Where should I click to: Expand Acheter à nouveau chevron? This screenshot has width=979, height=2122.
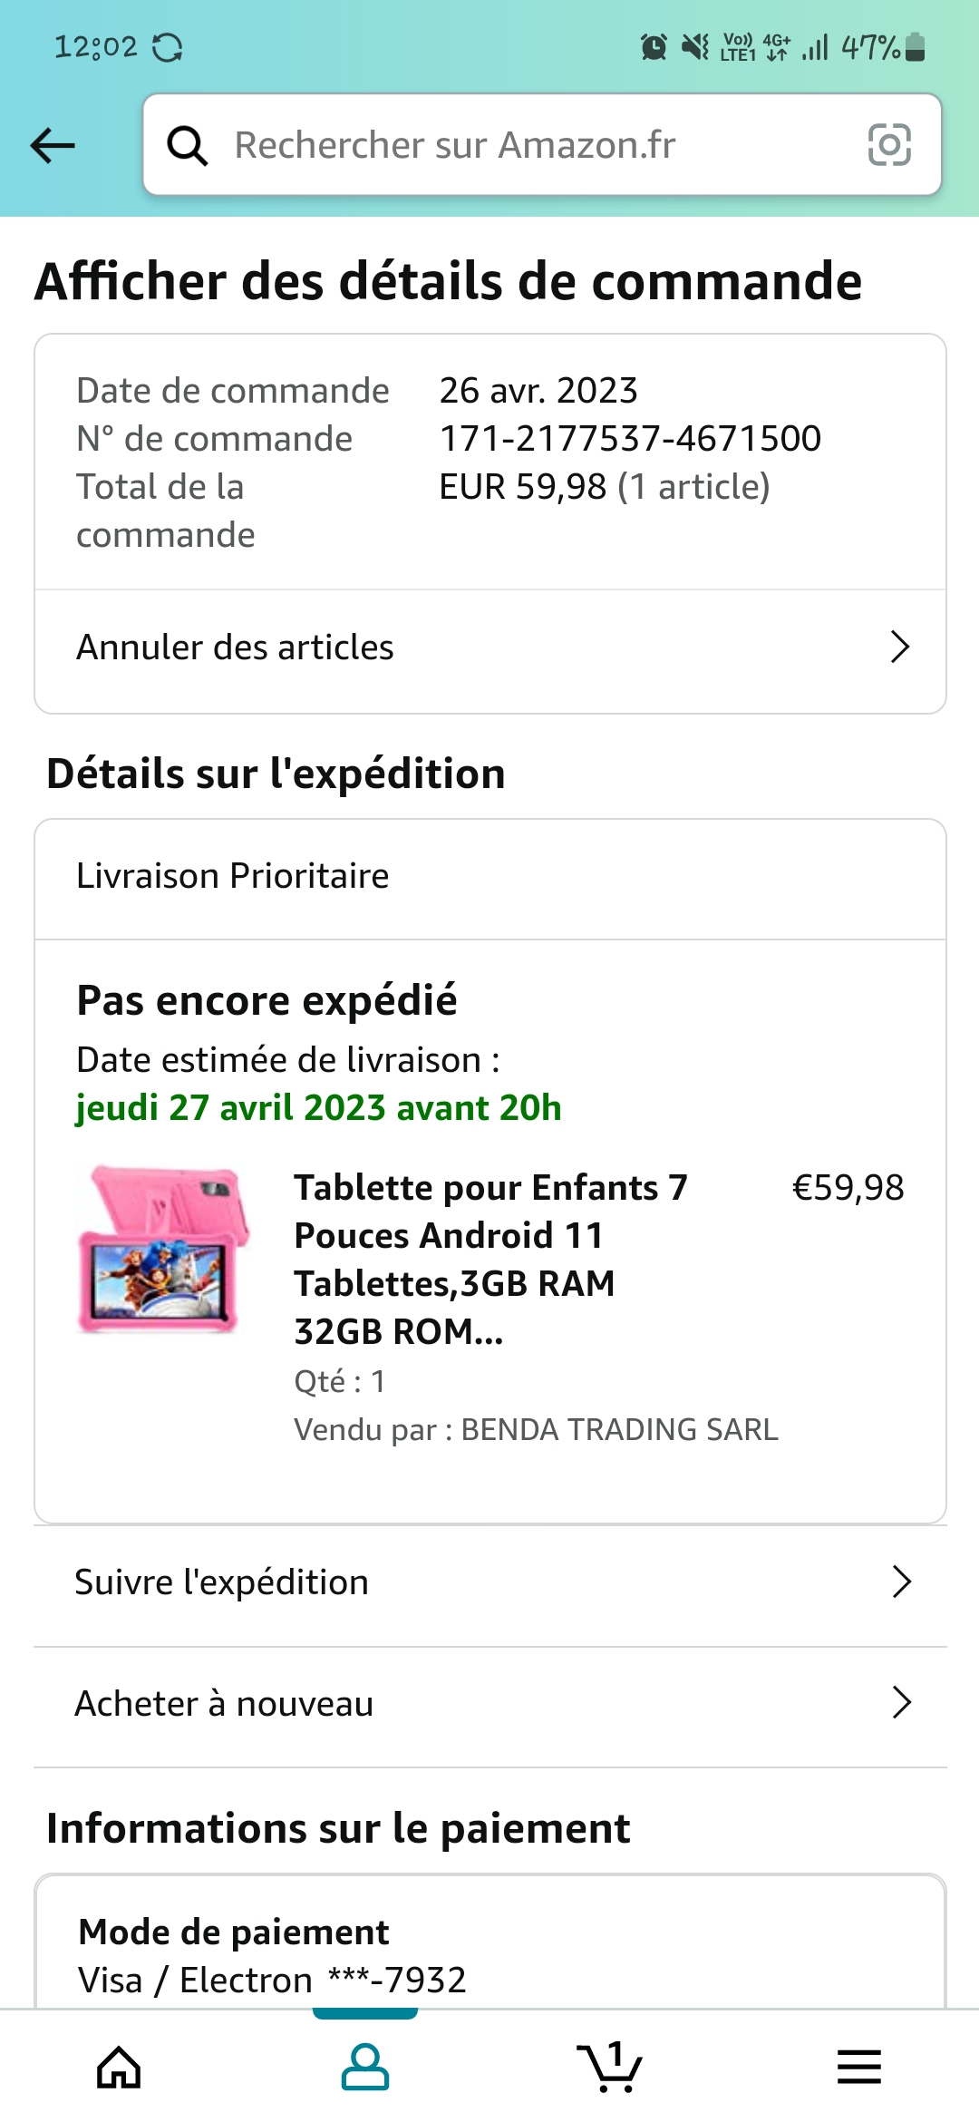pos(901,1703)
